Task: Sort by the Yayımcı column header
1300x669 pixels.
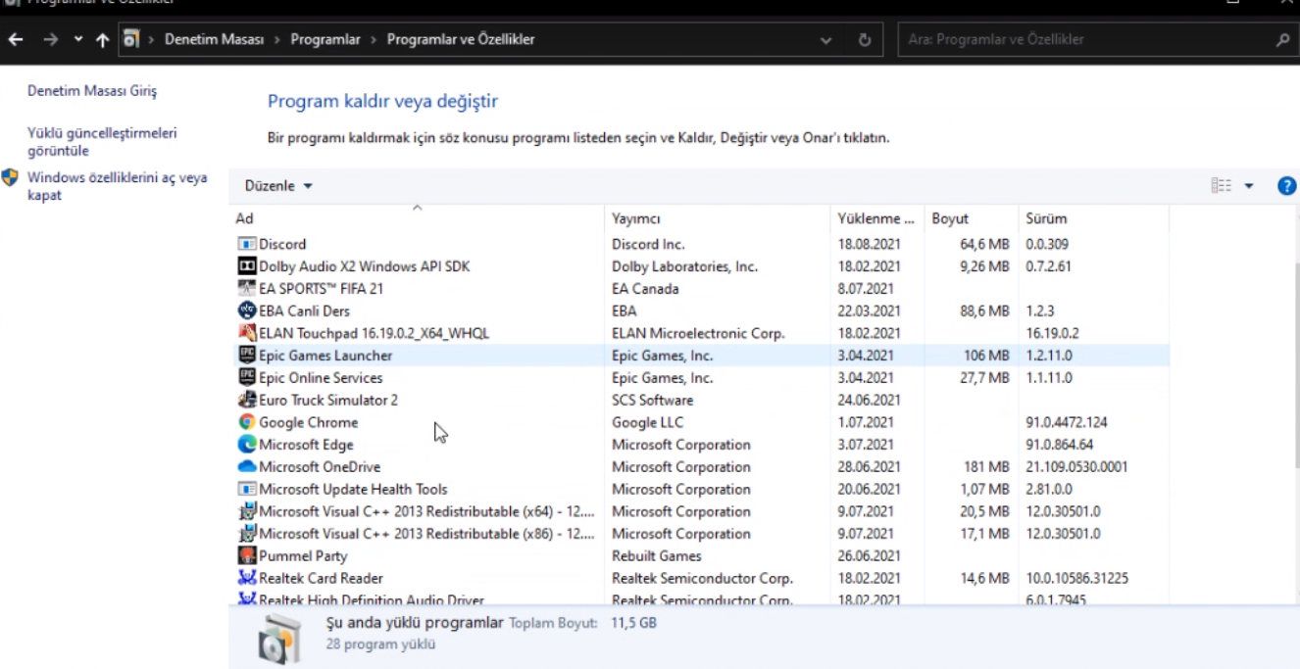Action: click(718, 218)
